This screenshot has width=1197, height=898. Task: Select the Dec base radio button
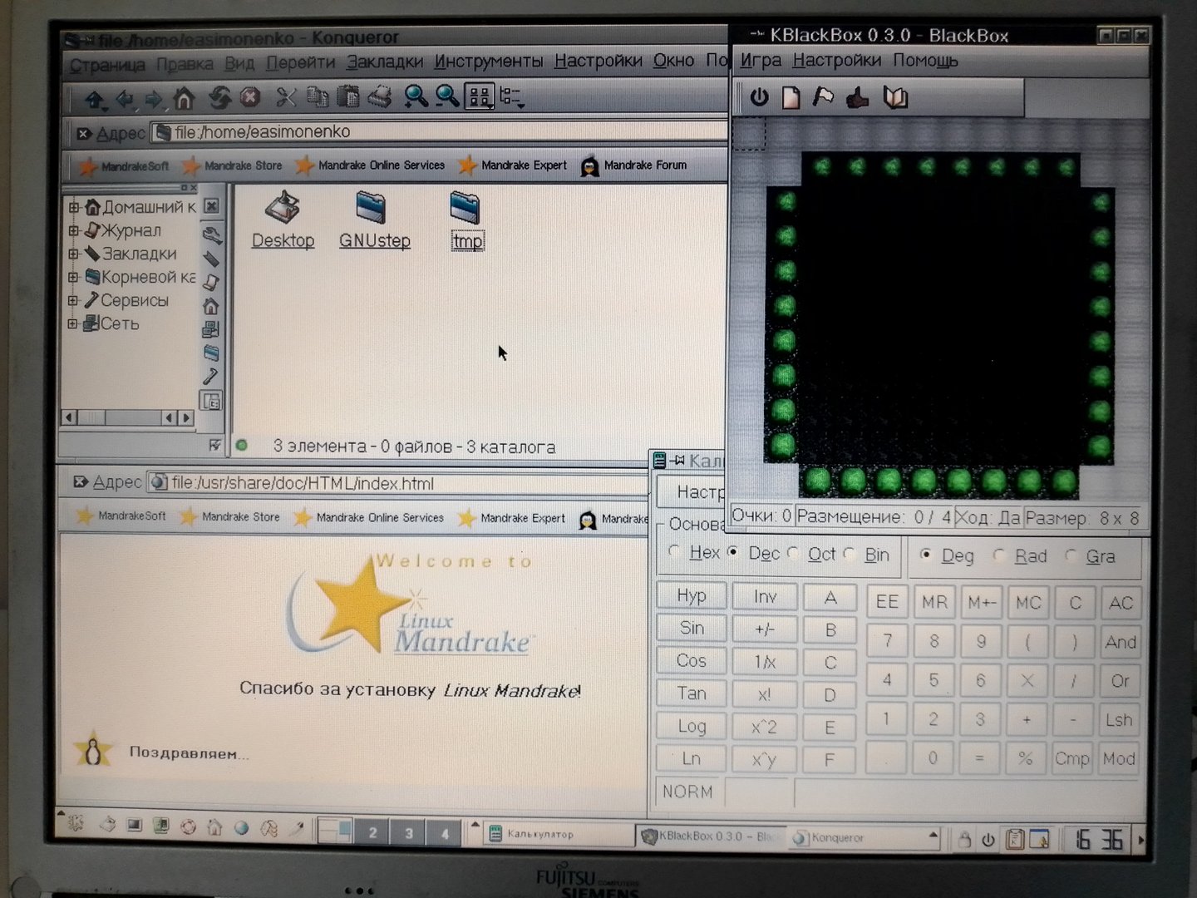pyautogui.click(x=733, y=551)
